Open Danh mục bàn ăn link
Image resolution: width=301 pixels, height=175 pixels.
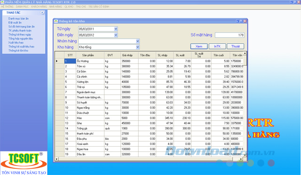pos(18,19)
